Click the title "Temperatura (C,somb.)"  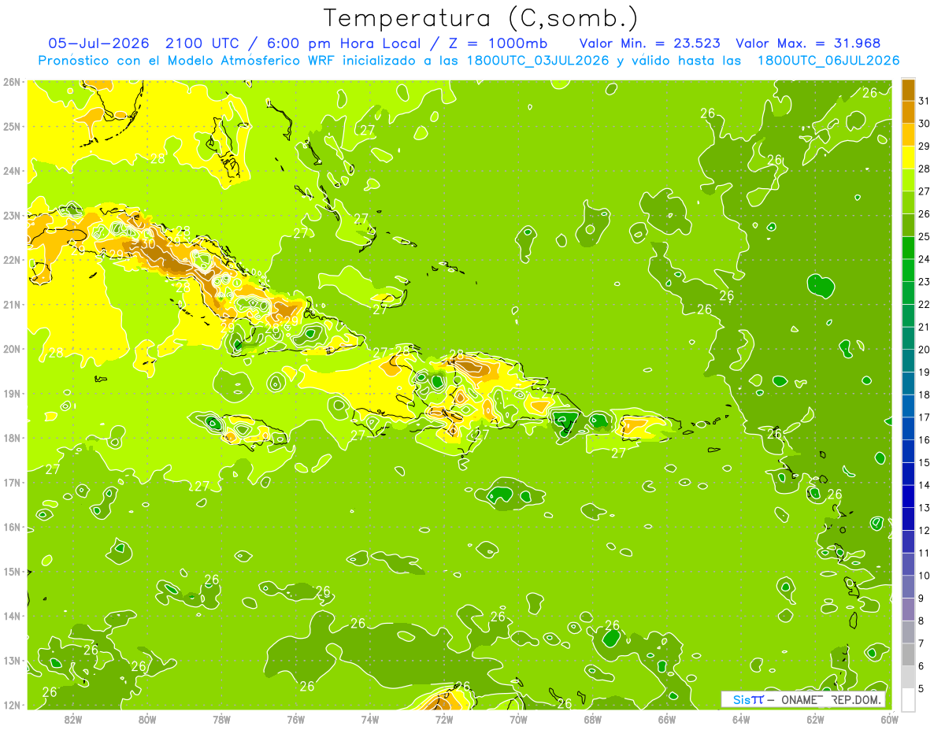point(481,18)
